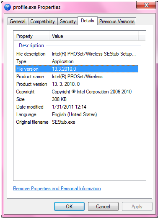This screenshot has width=158, height=218.
Task: Click the OK button
Action: (69, 206)
